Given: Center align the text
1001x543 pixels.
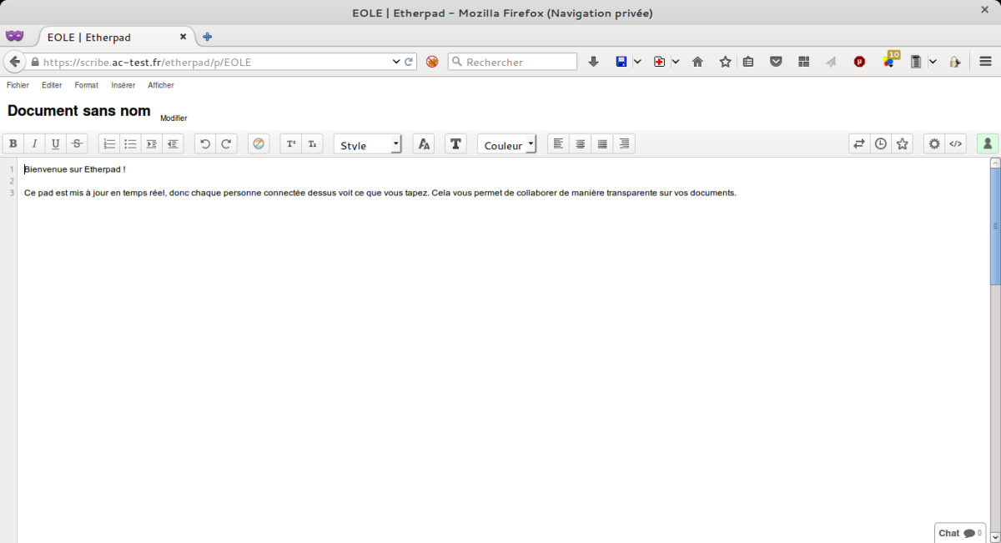Looking at the screenshot, I should click(581, 143).
